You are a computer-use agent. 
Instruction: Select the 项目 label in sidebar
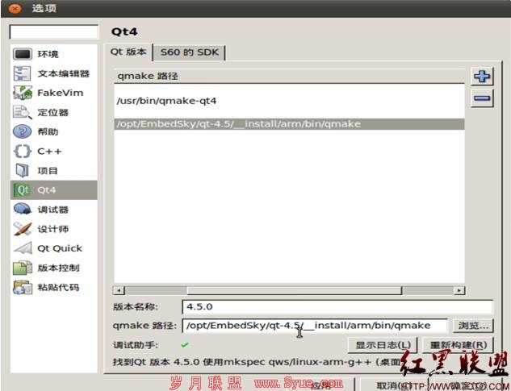click(48, 171)
